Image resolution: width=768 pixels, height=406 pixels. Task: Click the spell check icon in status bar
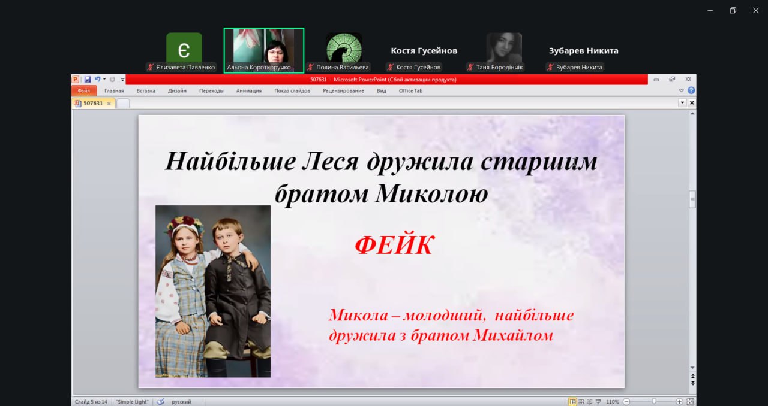coord(160,401)
